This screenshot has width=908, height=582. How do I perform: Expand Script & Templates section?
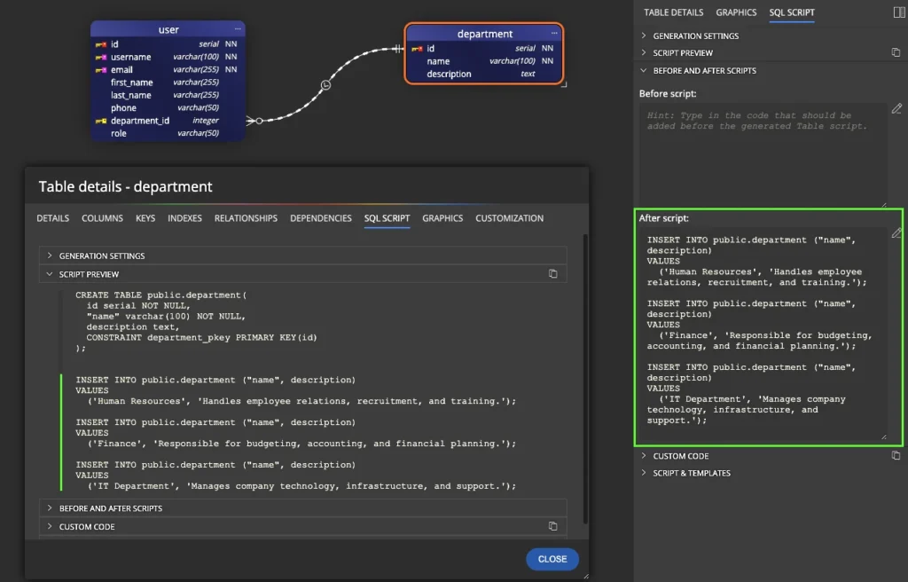[691, 473]
